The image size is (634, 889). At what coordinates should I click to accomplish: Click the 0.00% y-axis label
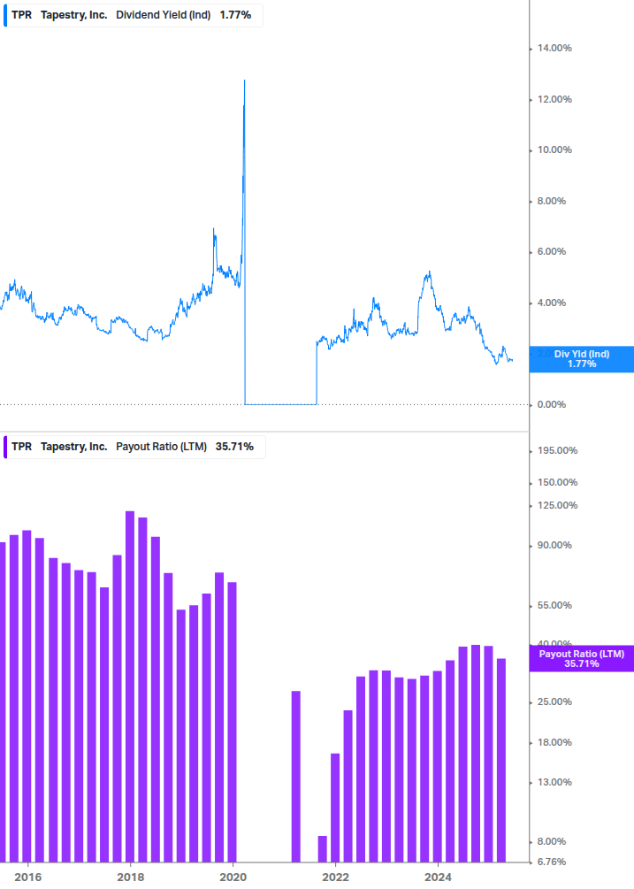coord(552,404)
